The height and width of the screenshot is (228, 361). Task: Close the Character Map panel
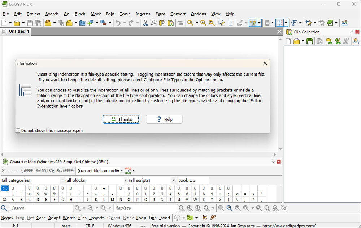pos(279,161)
